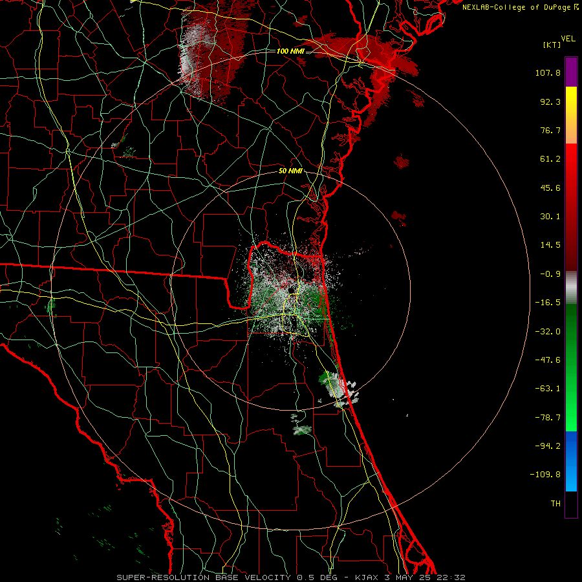Select the -16.5 velocity scale label

click(x=548, y=303)
